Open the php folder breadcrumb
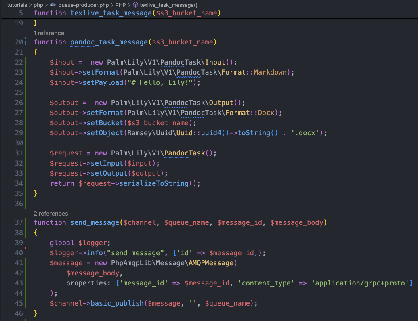The image size is (418, 321). (x=38, y=5)
